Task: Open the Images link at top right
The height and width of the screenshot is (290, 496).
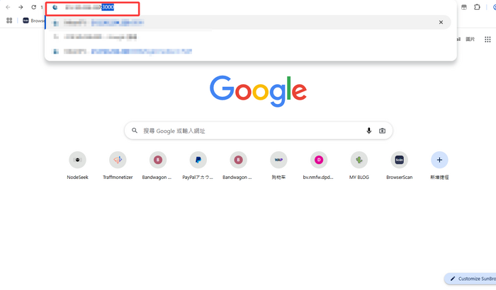Action: 470,40
